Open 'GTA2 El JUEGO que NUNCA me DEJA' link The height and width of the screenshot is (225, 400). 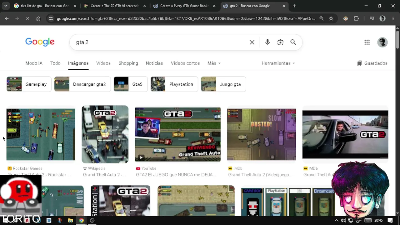tap(176, 175)
